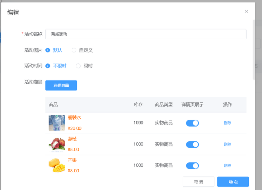The height and width of the screenshot is (190, 262).
Task: Select the 默认 image radio option
Action: click(54, 50)
